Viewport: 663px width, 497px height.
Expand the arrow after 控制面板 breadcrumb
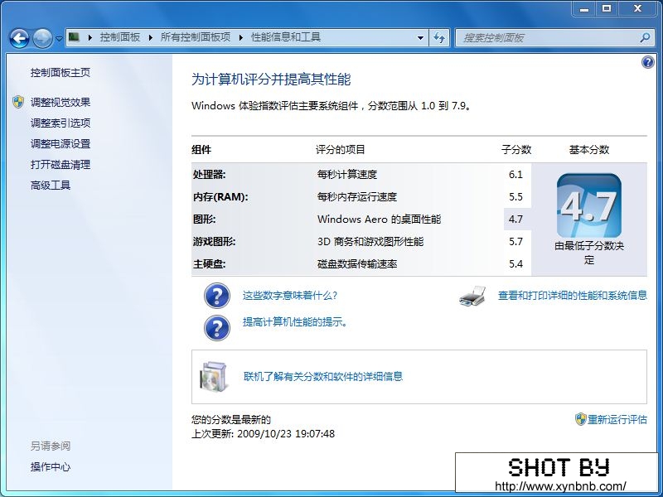[x=151, y=37]
